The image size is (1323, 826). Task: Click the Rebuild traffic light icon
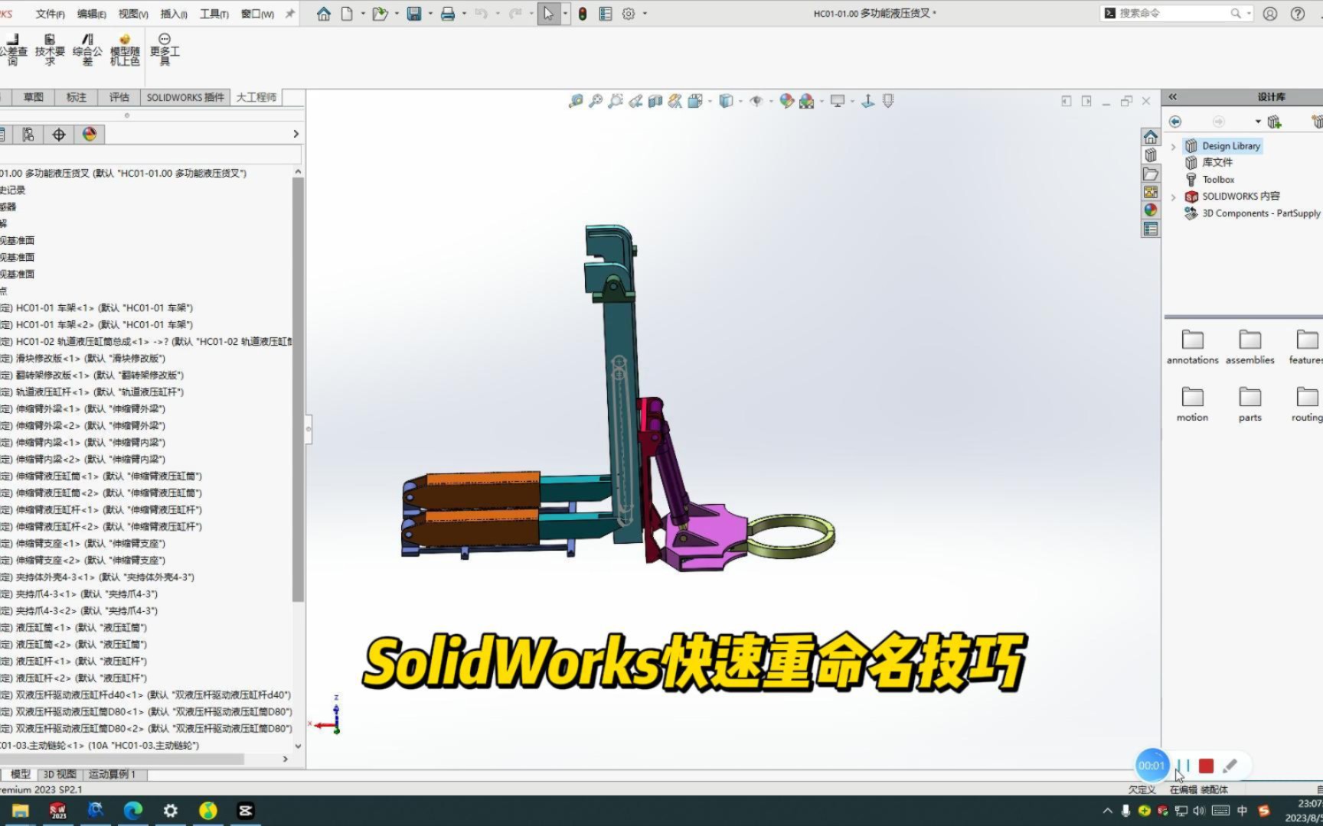click(x=583, y=14)
